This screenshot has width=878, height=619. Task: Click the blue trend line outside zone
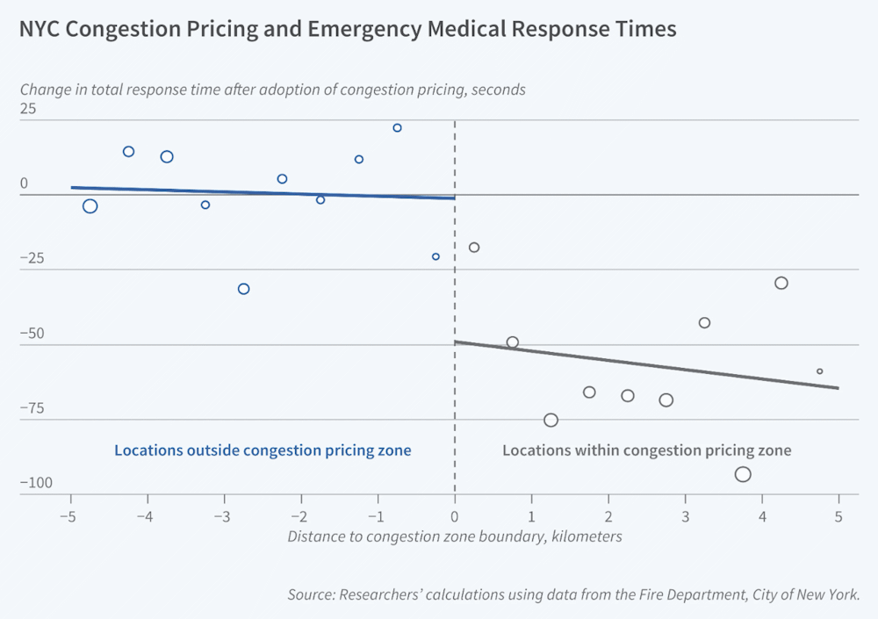pyautogui.click(x=263, y=192)
